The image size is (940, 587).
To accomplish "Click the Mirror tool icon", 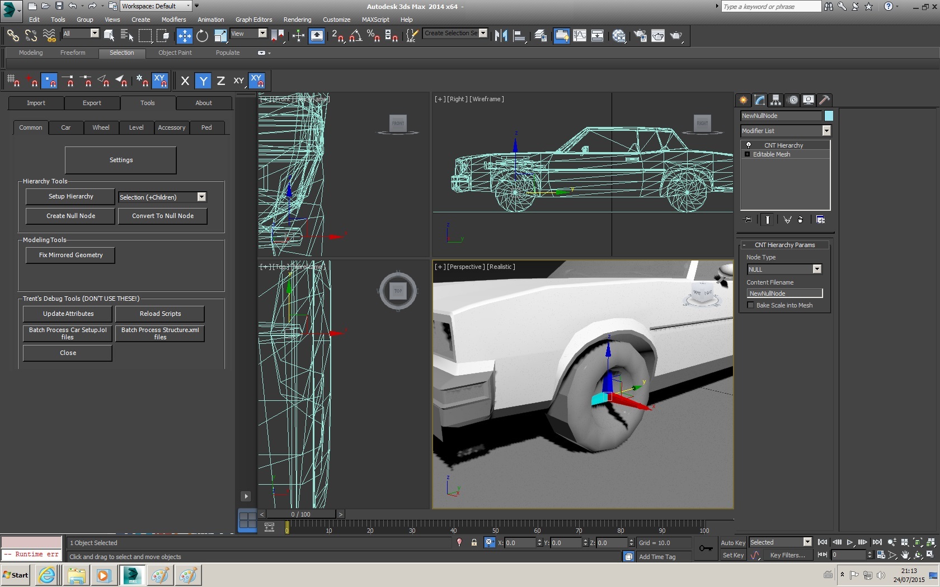I will [501, 36].
